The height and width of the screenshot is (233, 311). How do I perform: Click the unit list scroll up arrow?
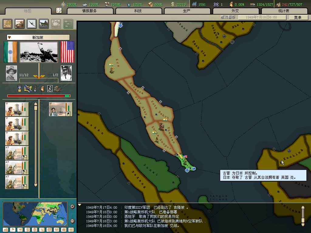[36, 104]
